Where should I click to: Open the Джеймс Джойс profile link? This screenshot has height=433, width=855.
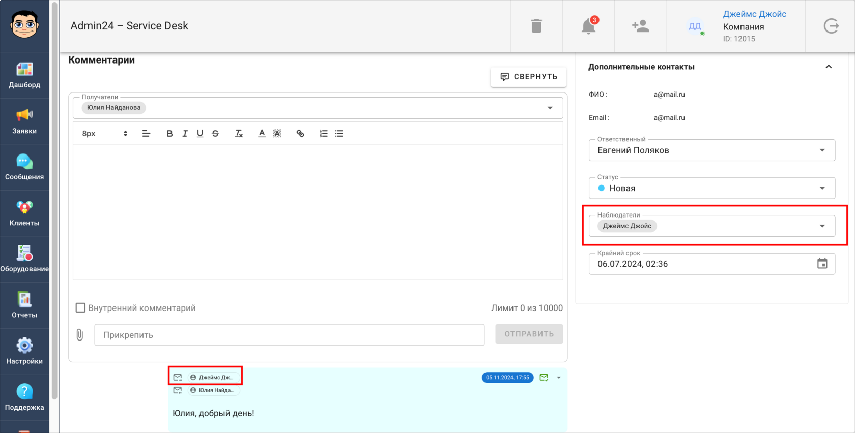754,14
